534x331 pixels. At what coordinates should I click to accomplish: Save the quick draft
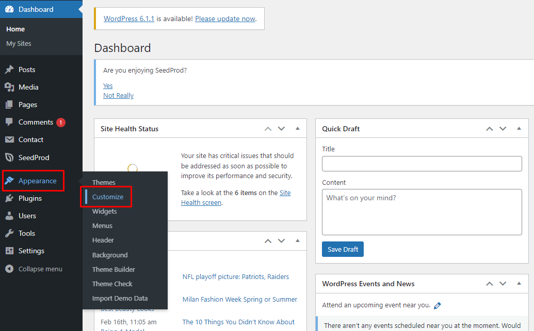(343, 249)
